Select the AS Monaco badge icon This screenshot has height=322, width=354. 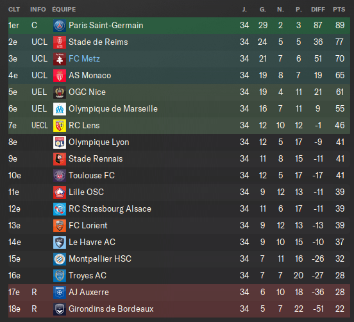tap(60, 76)
